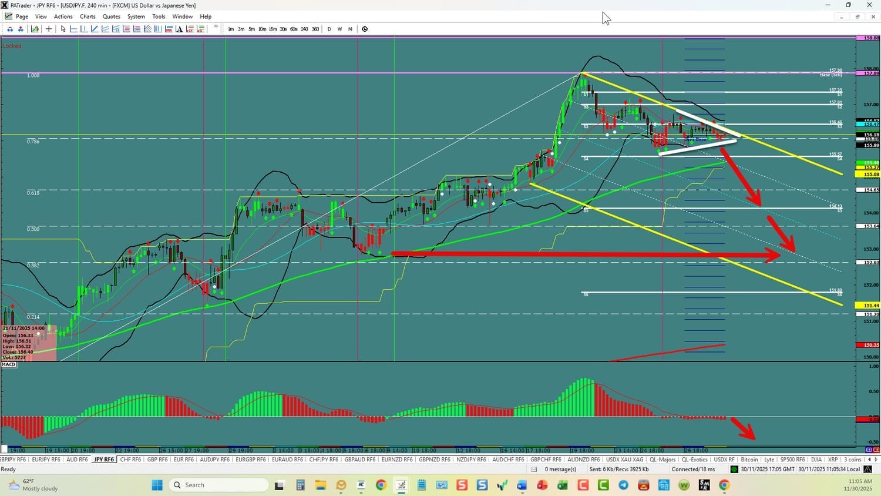Open the weather widget showing 62°F
881x496 pixels.
coord(33,485)
